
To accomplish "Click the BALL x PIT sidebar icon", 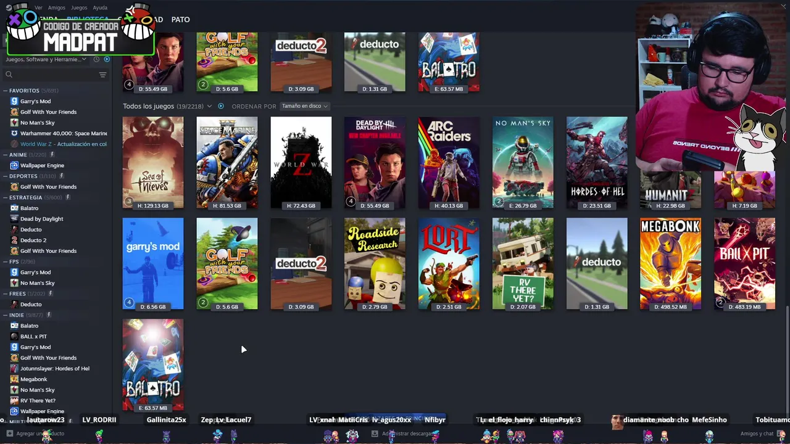I will click(x=14, y=336).
